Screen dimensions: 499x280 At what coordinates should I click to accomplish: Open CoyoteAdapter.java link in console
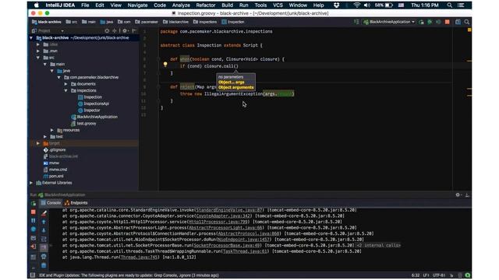click(x=223, y=216)
